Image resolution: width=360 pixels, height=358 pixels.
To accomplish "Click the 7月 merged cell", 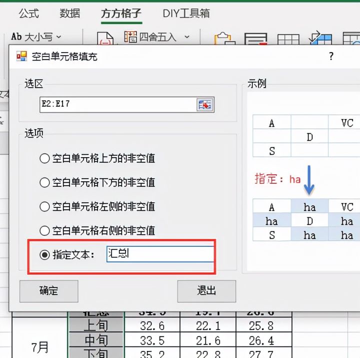I will pos(40,338).
